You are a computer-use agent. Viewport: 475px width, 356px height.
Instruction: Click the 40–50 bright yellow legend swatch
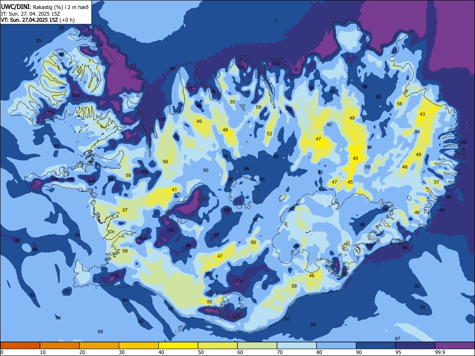(178, 346)
